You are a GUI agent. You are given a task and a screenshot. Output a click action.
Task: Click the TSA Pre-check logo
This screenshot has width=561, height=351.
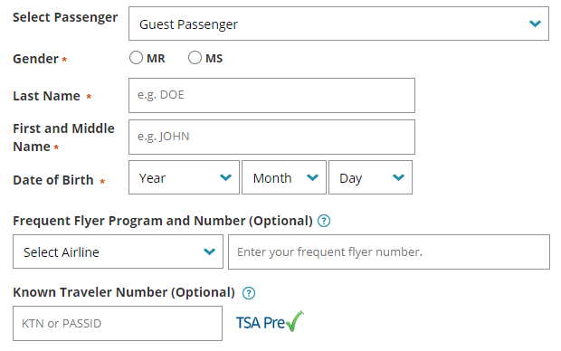point(270,322)
